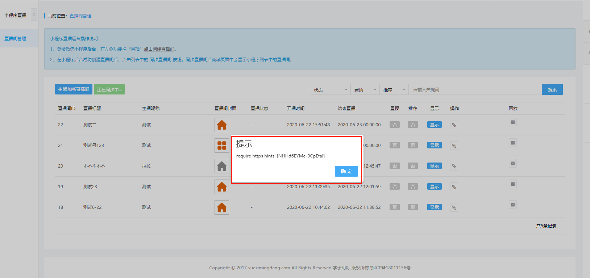Screen dimensions: 590x278
Task: Click start time 2020-06-22 15:51:48
Action: [308, 125]
